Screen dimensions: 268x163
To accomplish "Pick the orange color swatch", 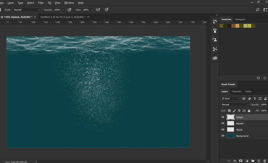I will click(x=237, y=26).
